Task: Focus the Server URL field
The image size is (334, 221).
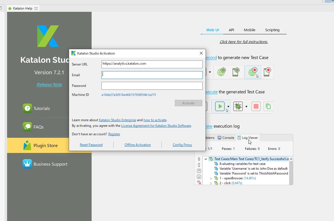Action: tap(152, 64)
